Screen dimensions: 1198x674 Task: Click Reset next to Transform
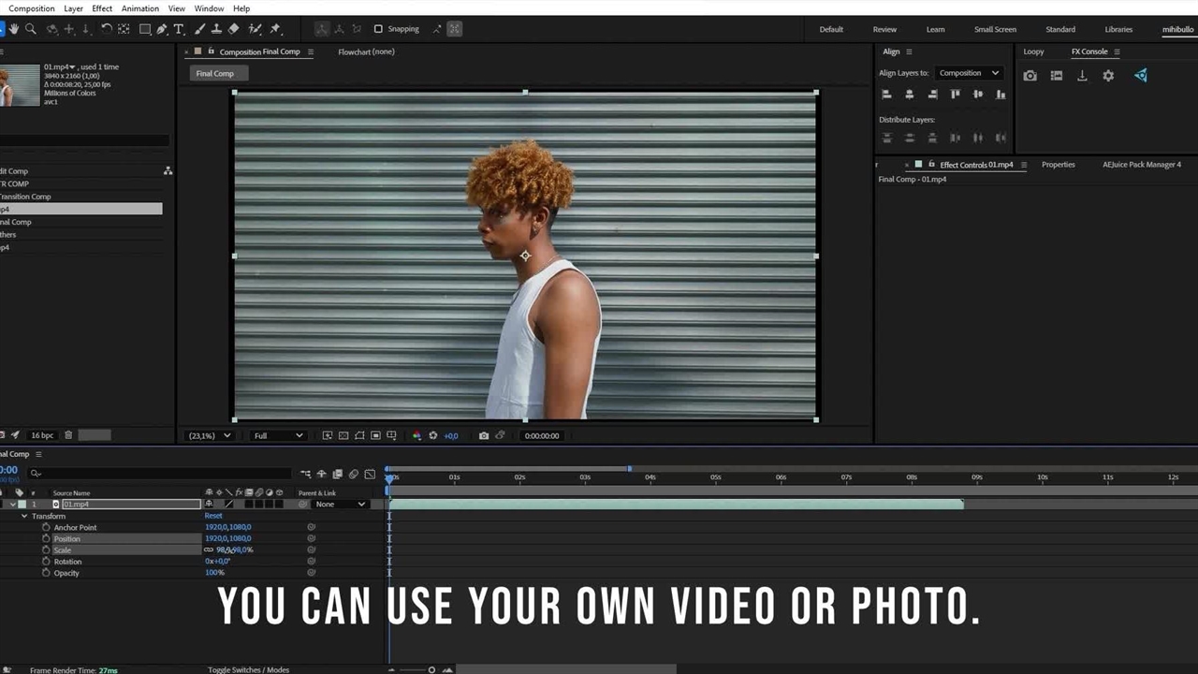[213, 516]
